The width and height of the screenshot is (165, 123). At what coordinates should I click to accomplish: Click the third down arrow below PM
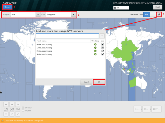tap(18, 114)
